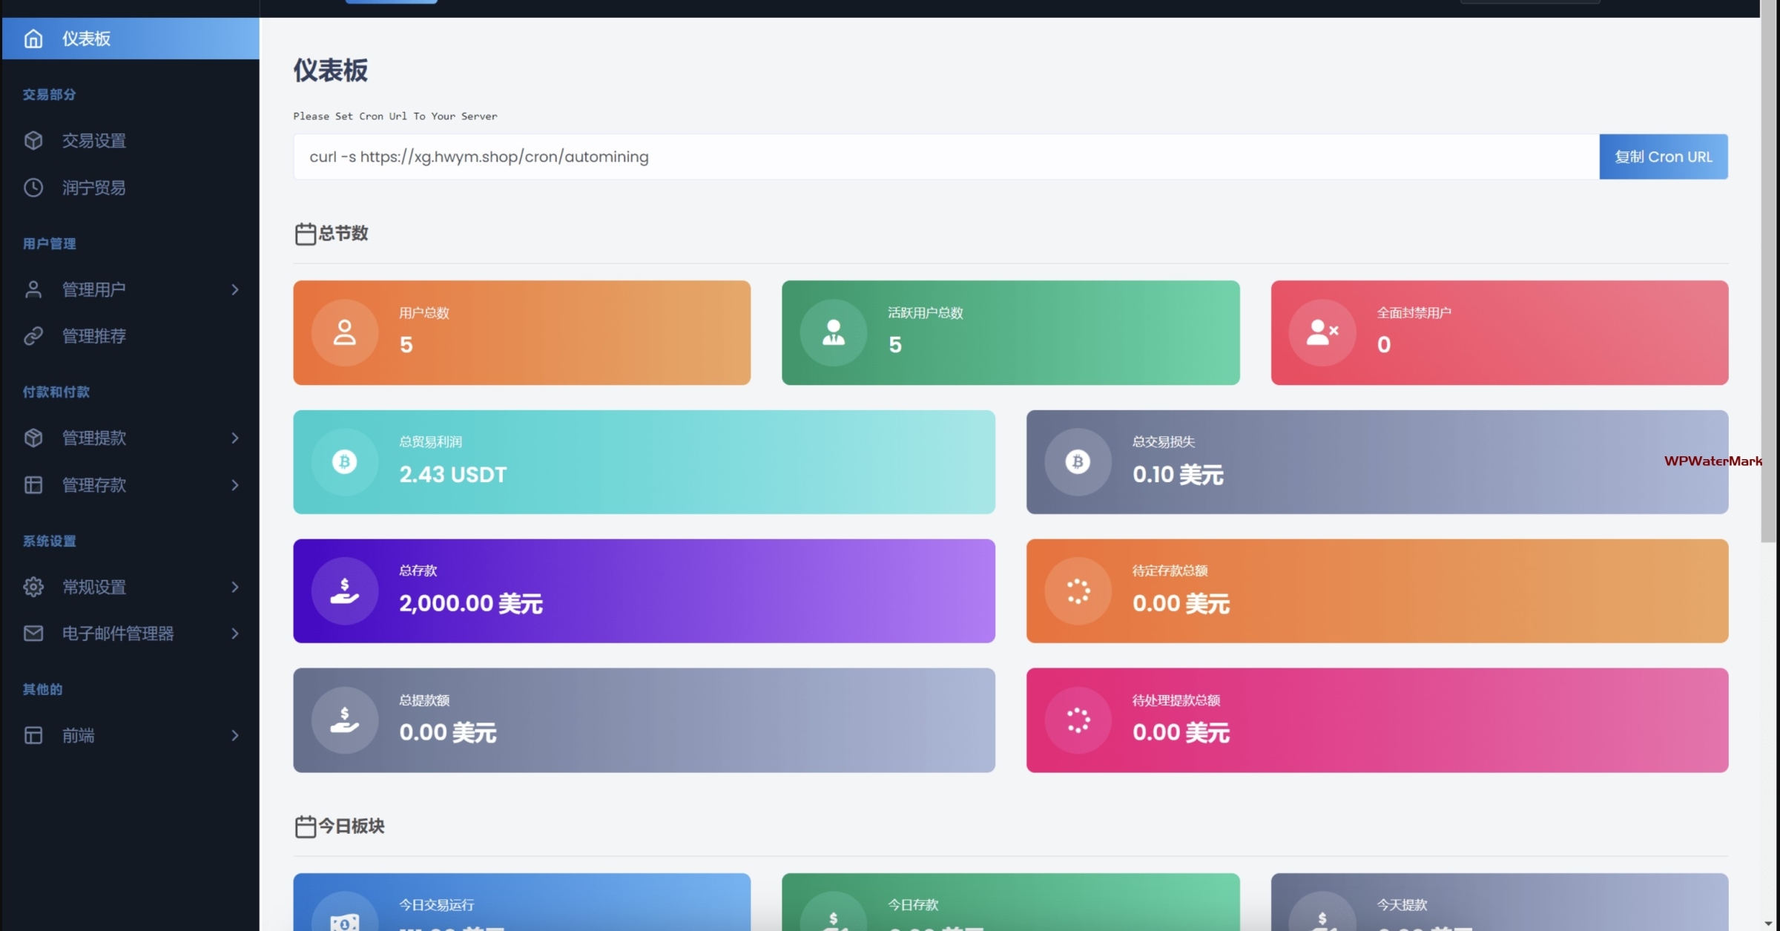This screenshot has width=1780, height=931.
Task: Click the gear icon next to 常规设置
Action: pyautogui.click(x=33, y=587)
